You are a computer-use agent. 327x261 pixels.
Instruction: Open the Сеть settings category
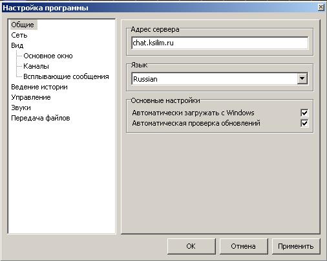point(19,35)
